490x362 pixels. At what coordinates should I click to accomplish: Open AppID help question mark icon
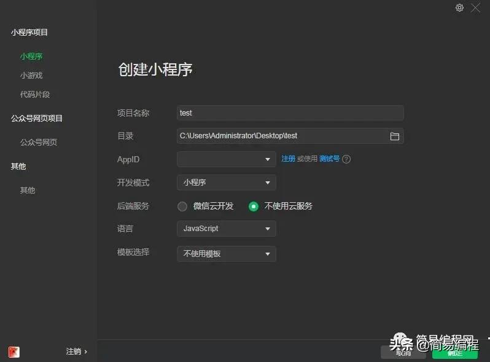coord(346,159)
